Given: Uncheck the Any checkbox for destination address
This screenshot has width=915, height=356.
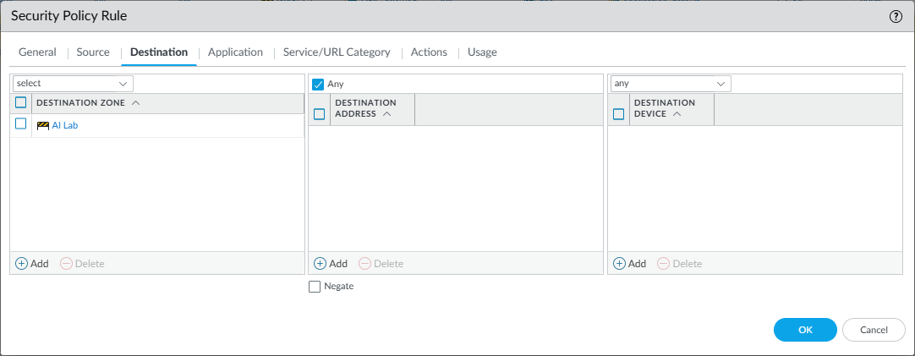Looking at the screenshot, I should 318,84.
